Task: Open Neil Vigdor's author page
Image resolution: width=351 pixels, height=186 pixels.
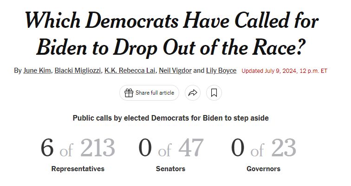Action: [x=175, y=71]
